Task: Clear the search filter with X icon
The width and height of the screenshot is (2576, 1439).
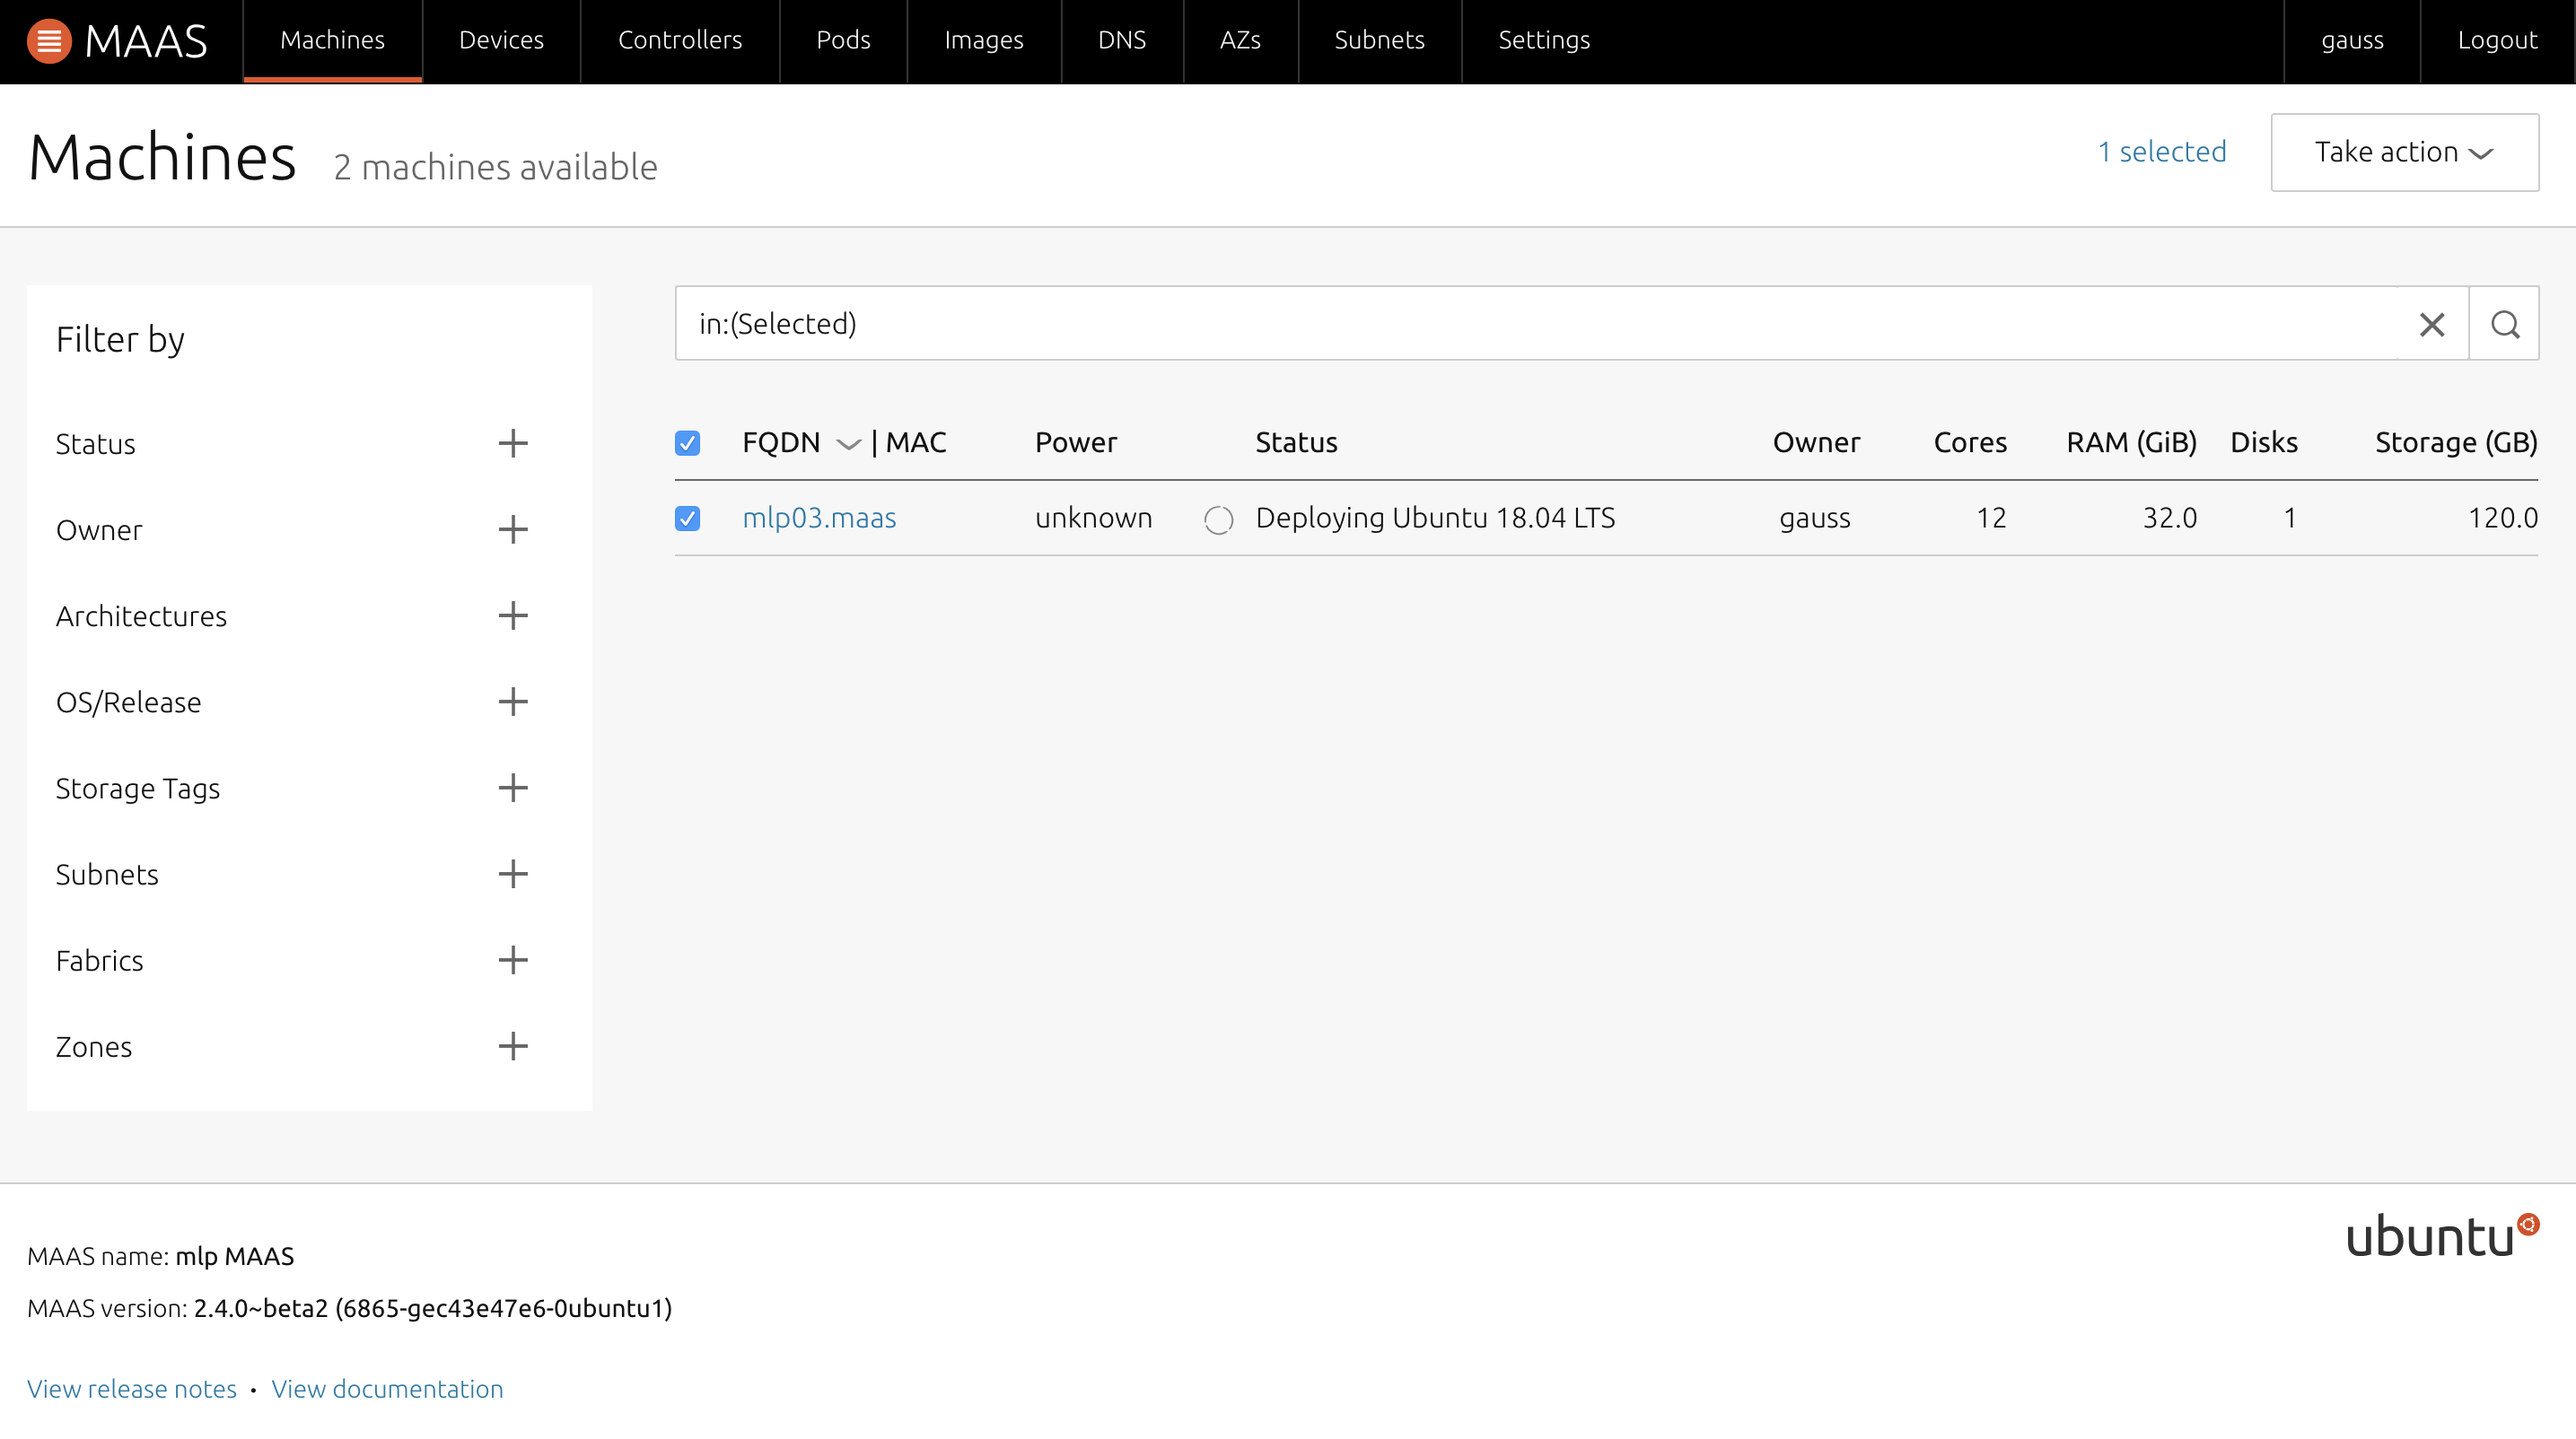Action: [2431, 324]
